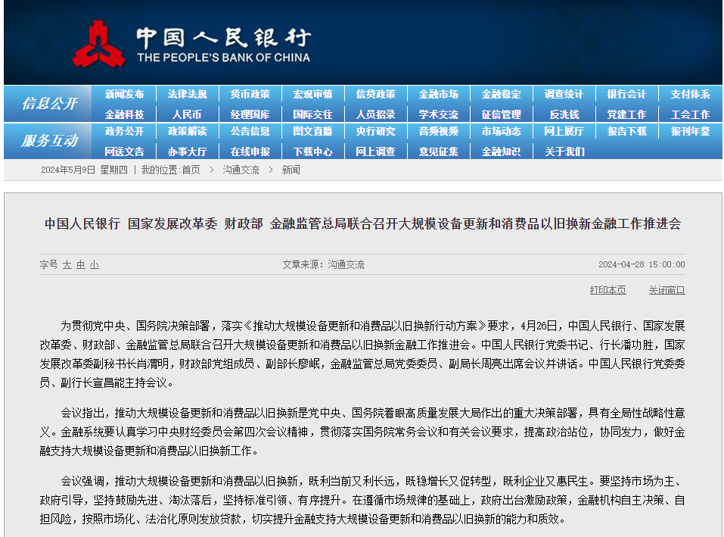Open 网上展厅 link

[x=564, y=131]
